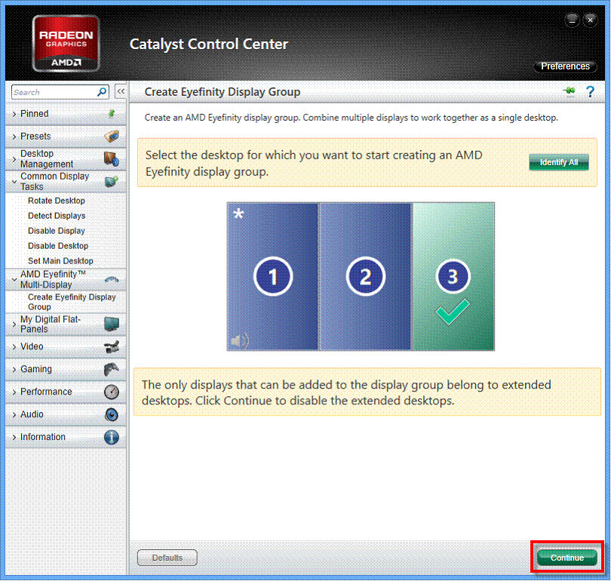Click the Performance gauge icon
Viewport: 611px width, 581px height.
112,392
